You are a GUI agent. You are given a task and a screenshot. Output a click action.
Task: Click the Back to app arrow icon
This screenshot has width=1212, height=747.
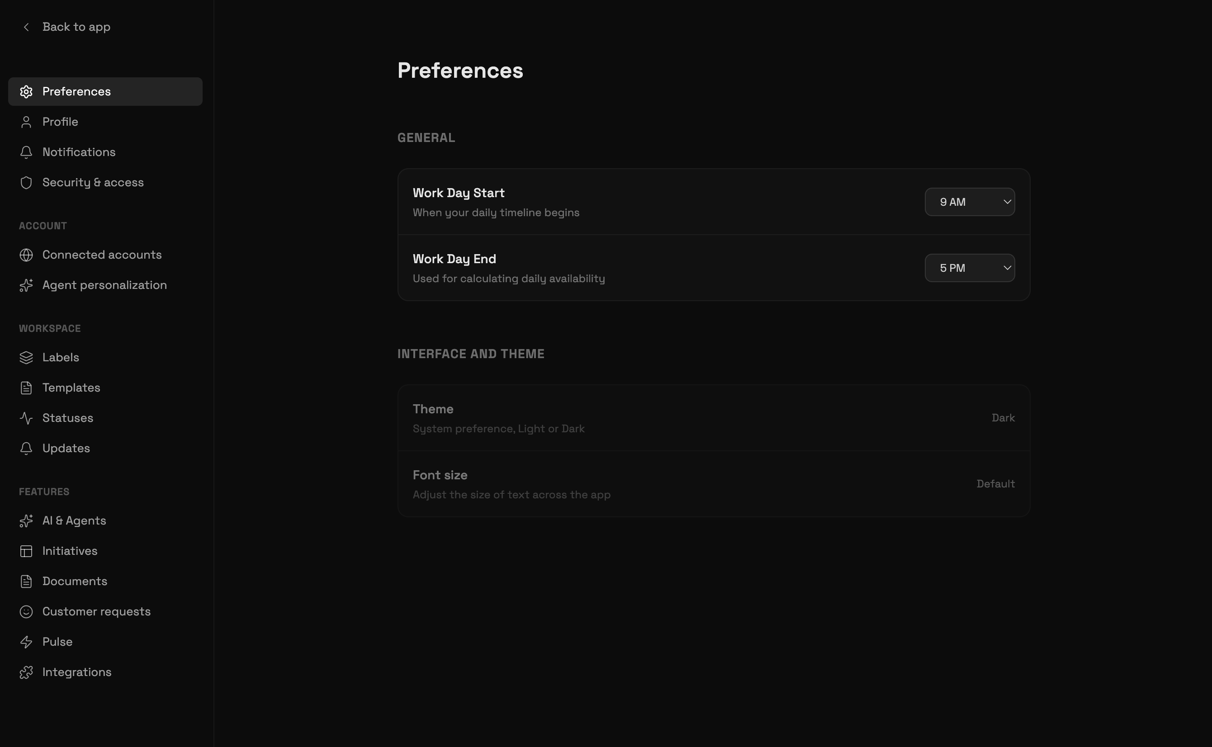[x=26, y=27]
